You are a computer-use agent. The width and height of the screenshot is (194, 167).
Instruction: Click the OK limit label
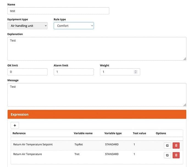13,65
